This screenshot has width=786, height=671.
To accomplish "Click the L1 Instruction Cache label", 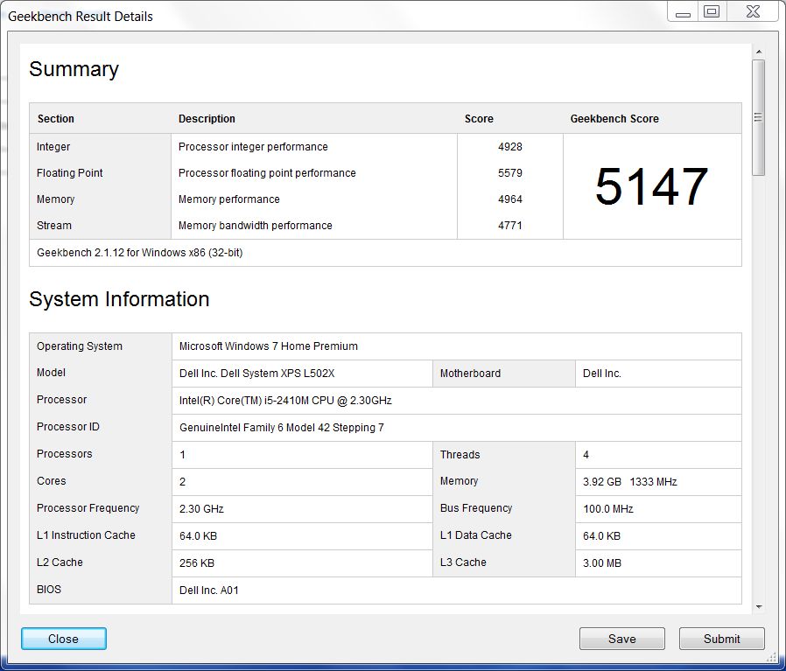I will click(86, 535).
